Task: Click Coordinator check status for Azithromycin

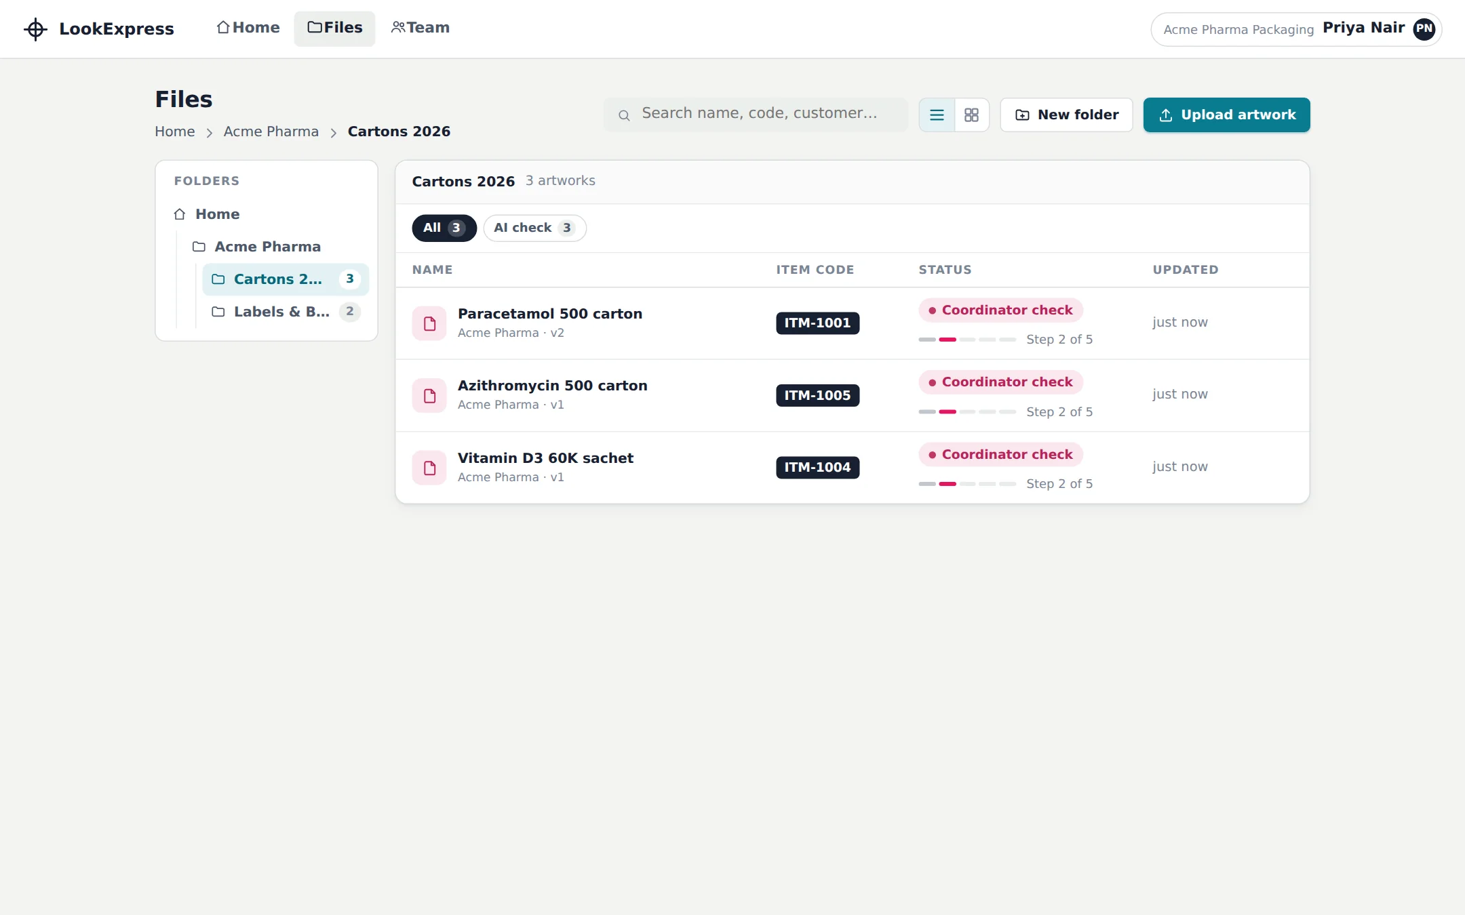Action: point(1000,382)
